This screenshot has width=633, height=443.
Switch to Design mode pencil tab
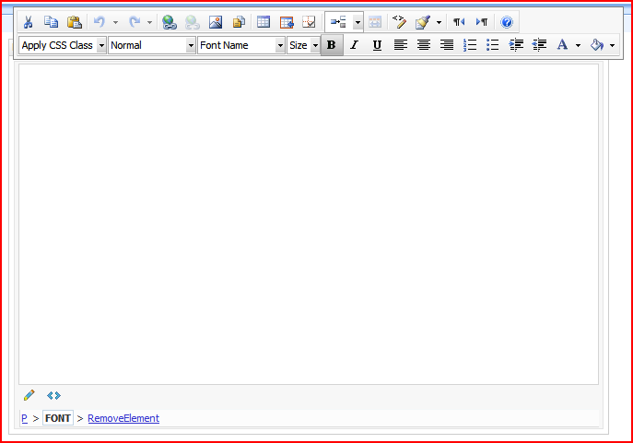pyautogui.click(x=29, y=395)
